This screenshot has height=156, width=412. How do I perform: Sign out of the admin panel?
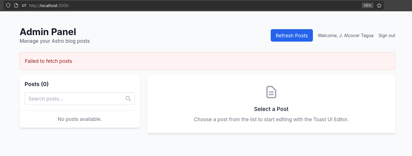pyautogui.click(x=387, y=35)
